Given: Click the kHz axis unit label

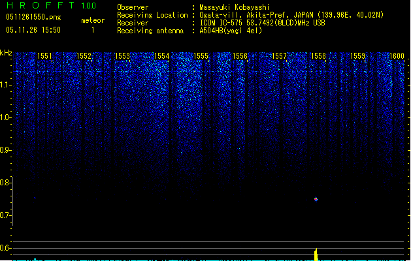Looking at the screenshot, I should (6, 53).
